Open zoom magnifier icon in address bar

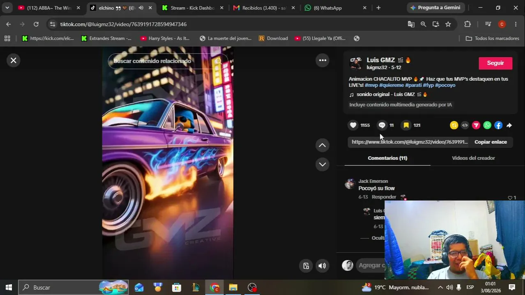[x=423, y=25]
